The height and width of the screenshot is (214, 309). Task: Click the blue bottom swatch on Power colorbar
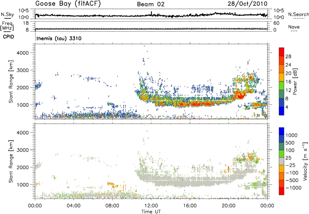[x=282, y=111]
